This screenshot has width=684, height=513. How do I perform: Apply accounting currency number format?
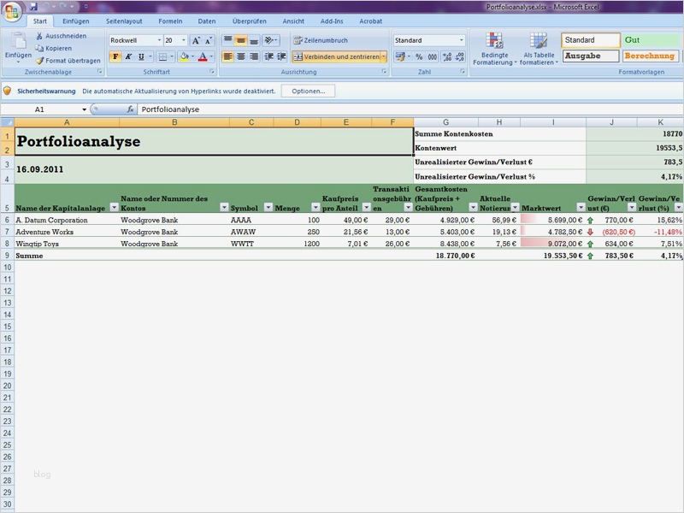point(400,56)
